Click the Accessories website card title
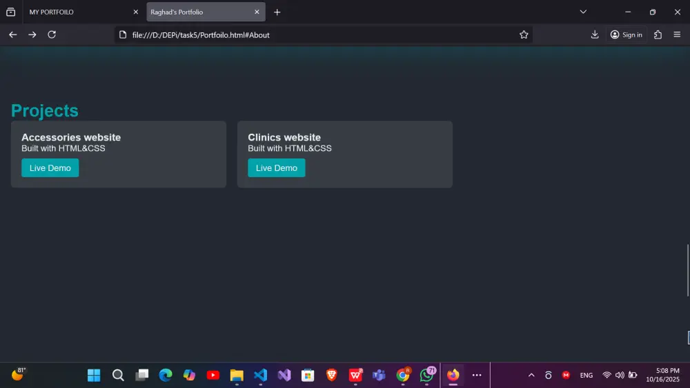The image size is (690, 388). click(71, 137)
